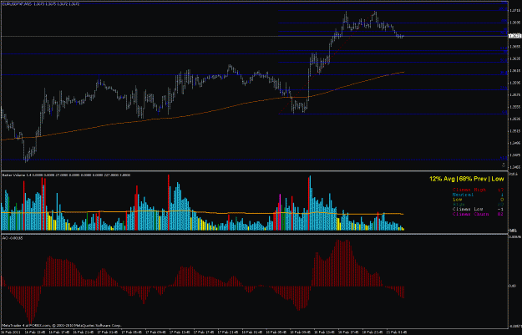Image resolution: width=522 pixels, height=335 pixels.
Task: Click the "18 Feb 09:45" time axis label
Action: (x=300, y=332)
